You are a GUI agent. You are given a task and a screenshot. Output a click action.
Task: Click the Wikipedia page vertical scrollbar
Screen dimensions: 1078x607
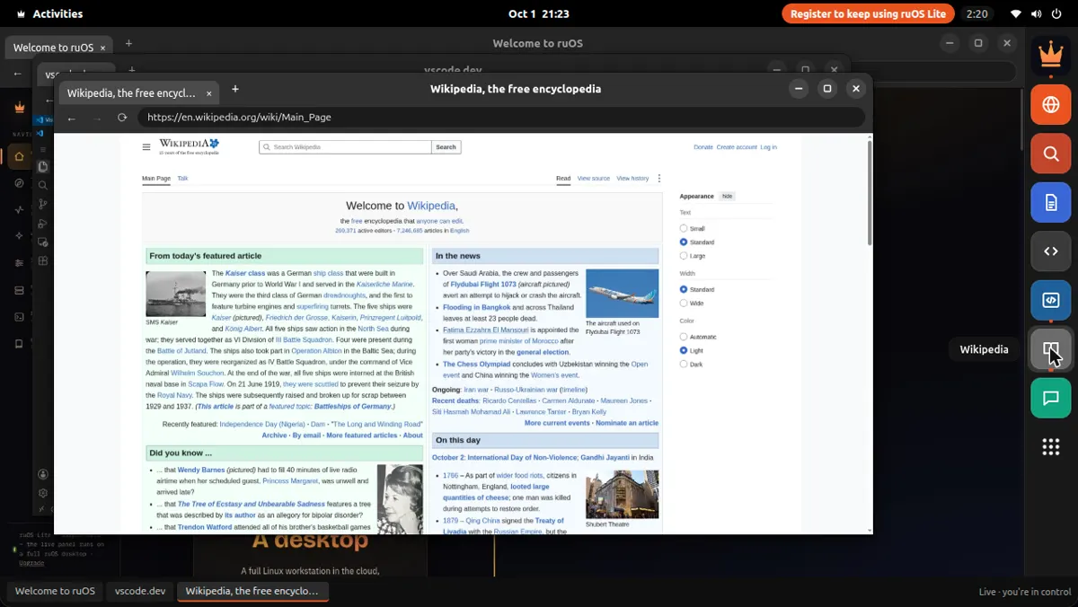coord(870,192)
